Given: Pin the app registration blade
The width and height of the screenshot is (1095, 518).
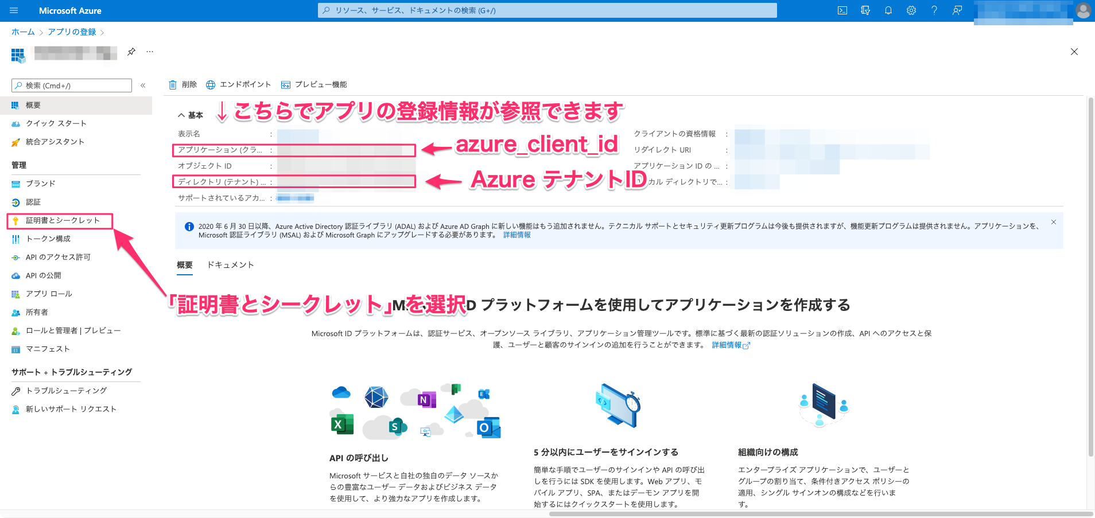Looking at the screenshot, I should pos(131,52).
